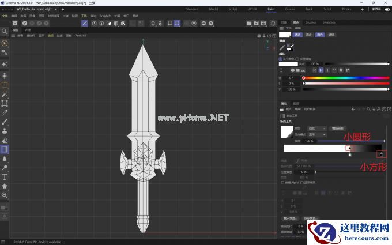Click the filter icon in attributes panel
Viewport: 392px width, 245px height.
click(374, 110)
